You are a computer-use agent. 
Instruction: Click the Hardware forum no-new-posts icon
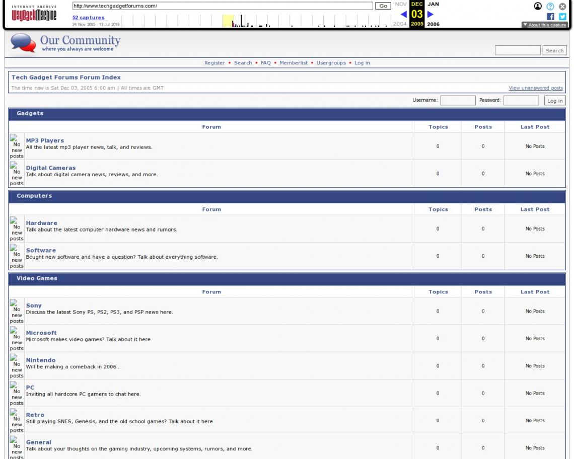(17, 229)
